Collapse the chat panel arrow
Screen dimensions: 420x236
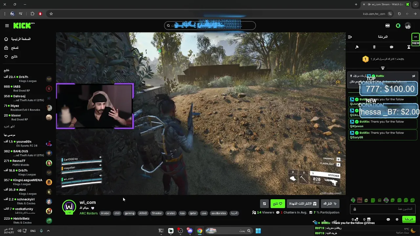350,37
